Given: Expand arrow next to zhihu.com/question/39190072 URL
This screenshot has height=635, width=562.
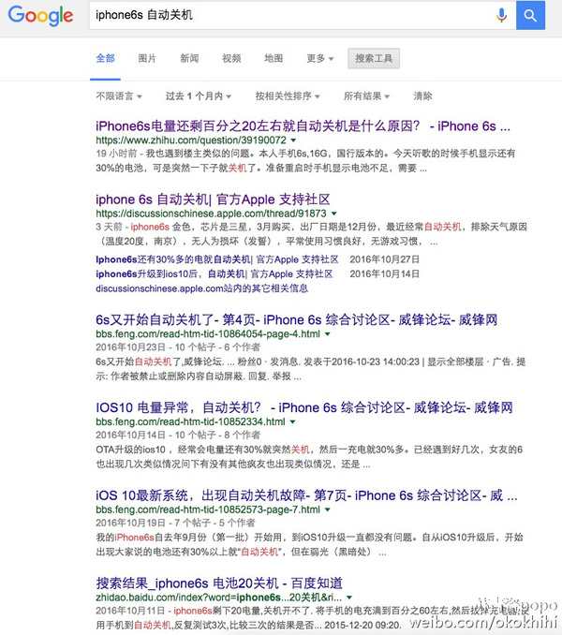Looking at the screenshot, I should click(293, 140).
